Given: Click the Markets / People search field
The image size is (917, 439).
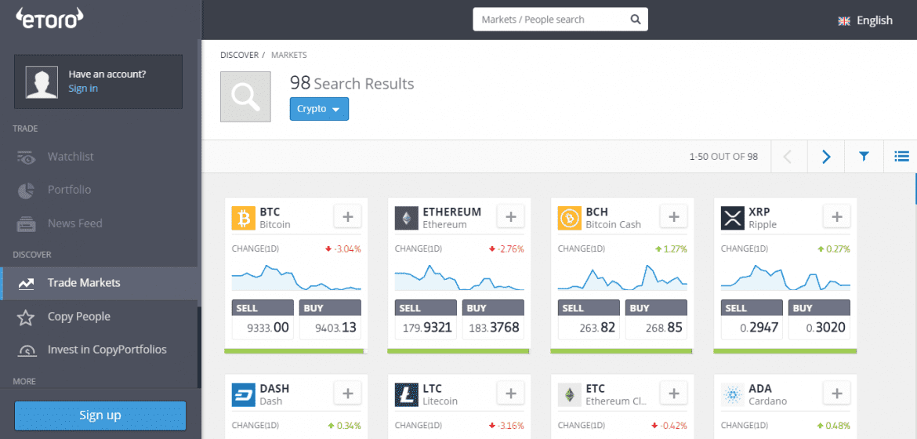Looking at the screenshot, I should point(553,20).
